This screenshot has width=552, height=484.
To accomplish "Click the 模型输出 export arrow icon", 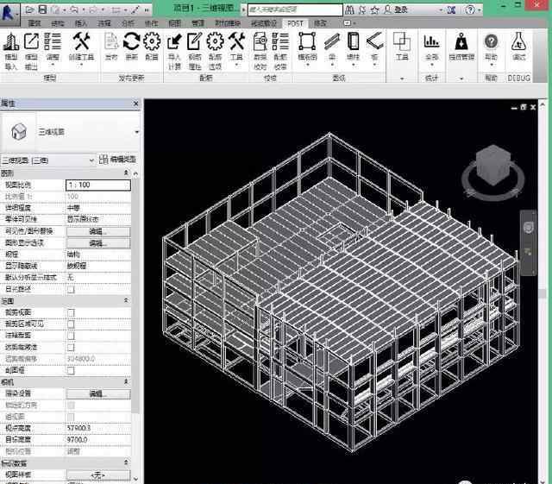I will click(x=31, y=41).
